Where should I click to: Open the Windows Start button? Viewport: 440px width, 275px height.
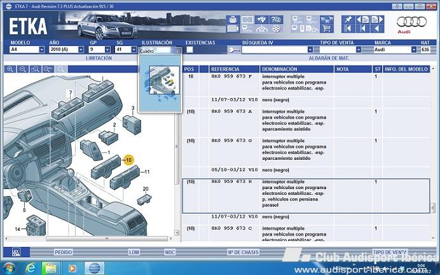click(x=9, y=268)
